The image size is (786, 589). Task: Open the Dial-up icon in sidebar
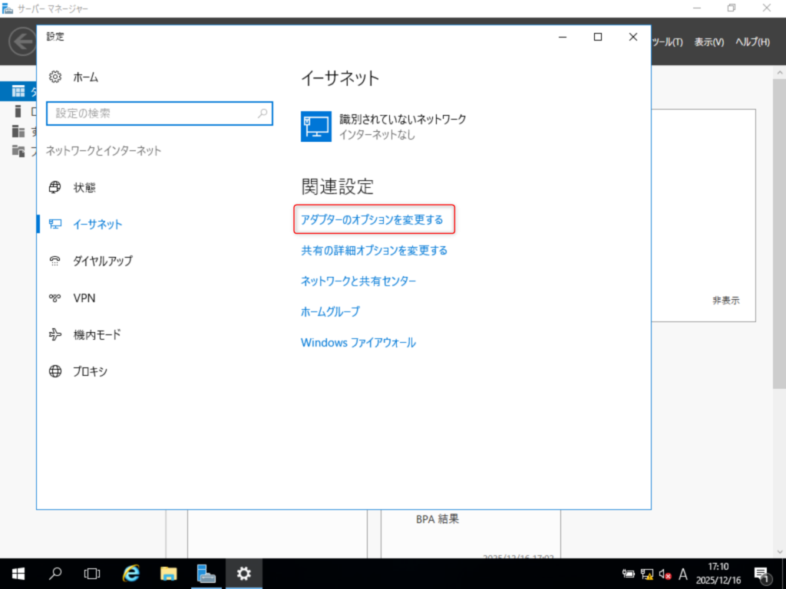[54, 261]
